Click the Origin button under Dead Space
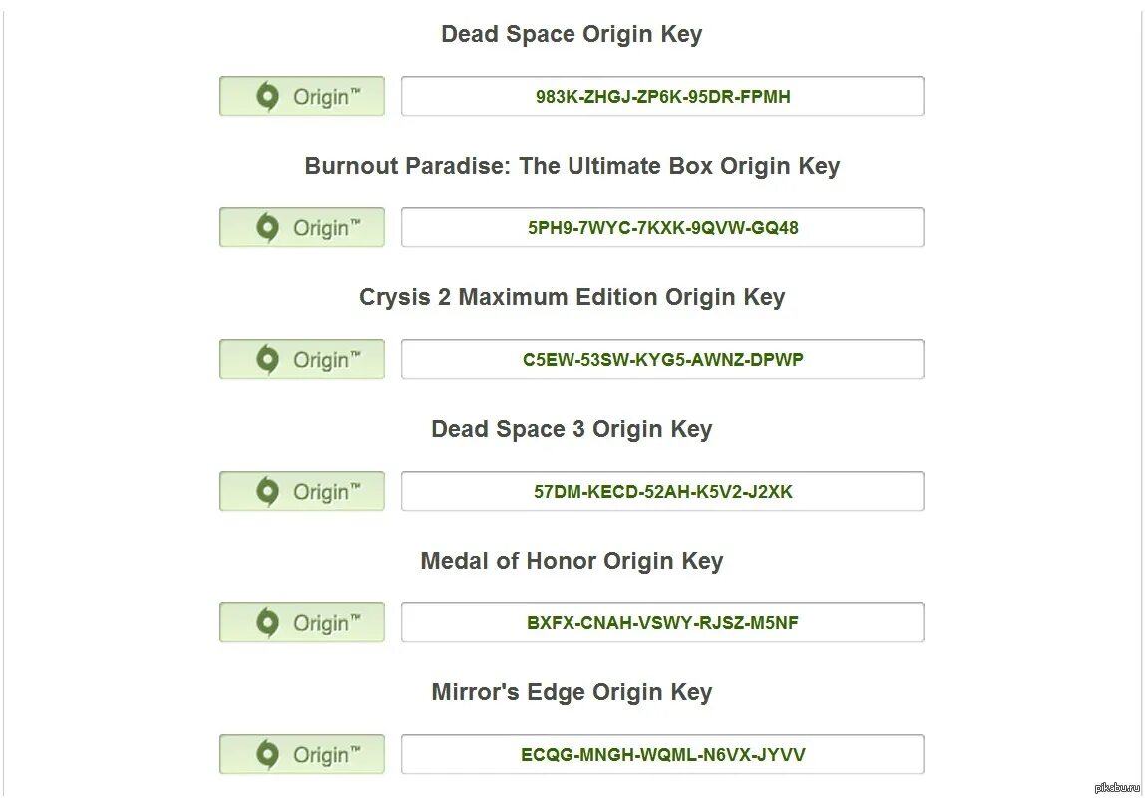 [x=301, y=96]
